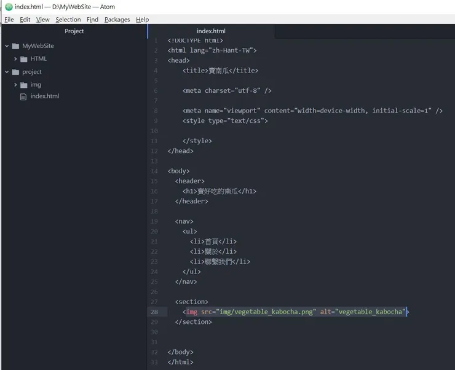The width and height of the screenshot is (455, 370).
Task: Collapse the MyWebSite folder chevron
Action: (x=7, y=46)
